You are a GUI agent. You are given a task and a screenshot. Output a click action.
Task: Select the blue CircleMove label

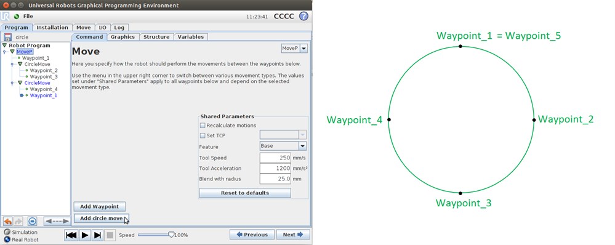(x=38, y=83)
